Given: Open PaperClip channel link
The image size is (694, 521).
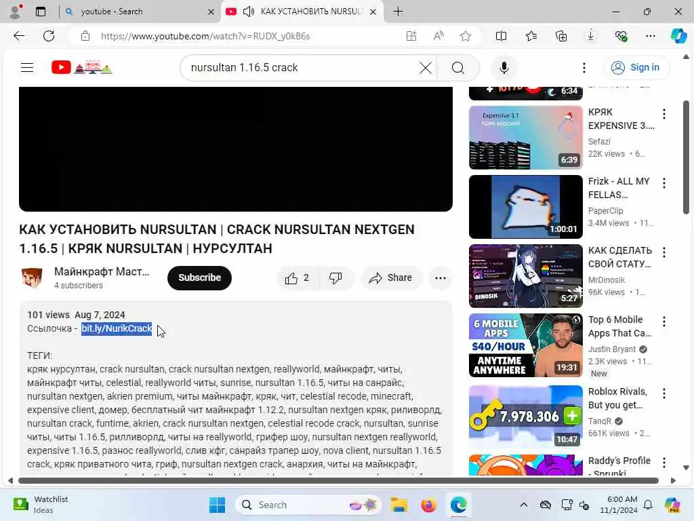Looking at the screenshot, I should 605,211.
